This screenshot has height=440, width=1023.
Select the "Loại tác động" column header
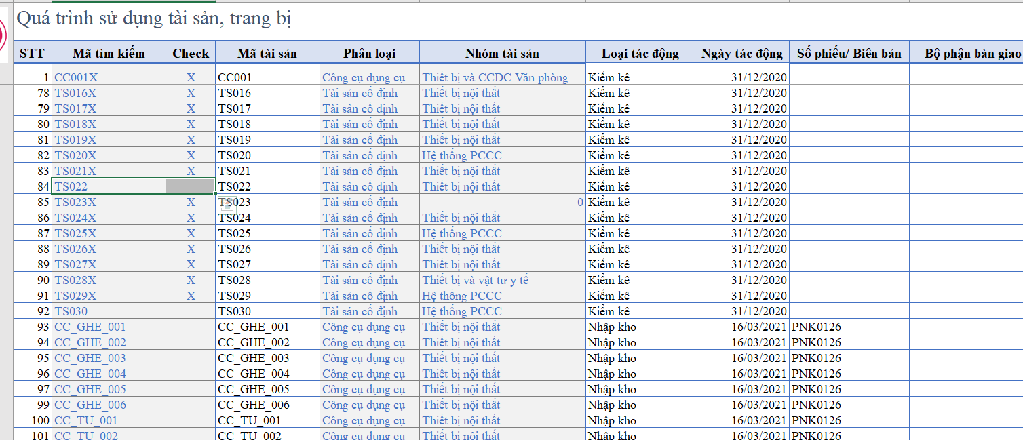pyautogui.click(x=640, y=54)
